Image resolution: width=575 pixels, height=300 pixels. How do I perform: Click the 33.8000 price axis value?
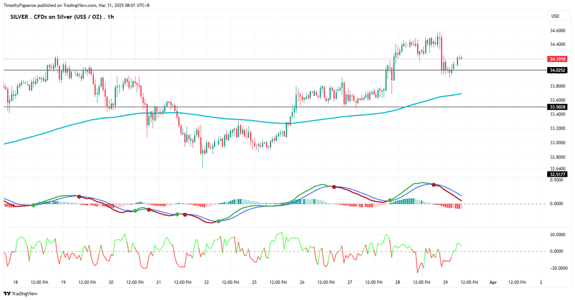557,87
